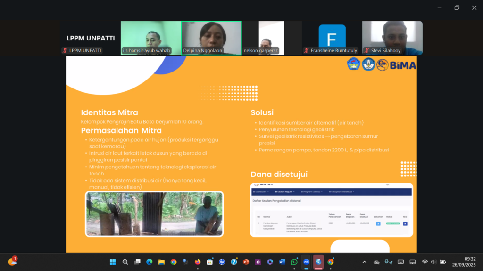Open Firefox browser from taskbar
Viewport: 483px width, 271px height.
tap(197, 262)
